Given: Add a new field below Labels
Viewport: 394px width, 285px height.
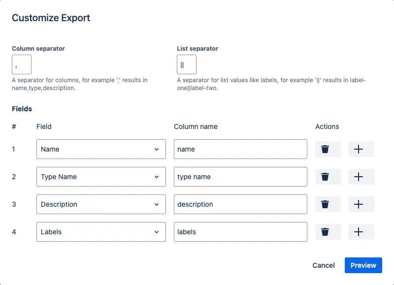Looking at the screenshot, I should click(359, 232).
